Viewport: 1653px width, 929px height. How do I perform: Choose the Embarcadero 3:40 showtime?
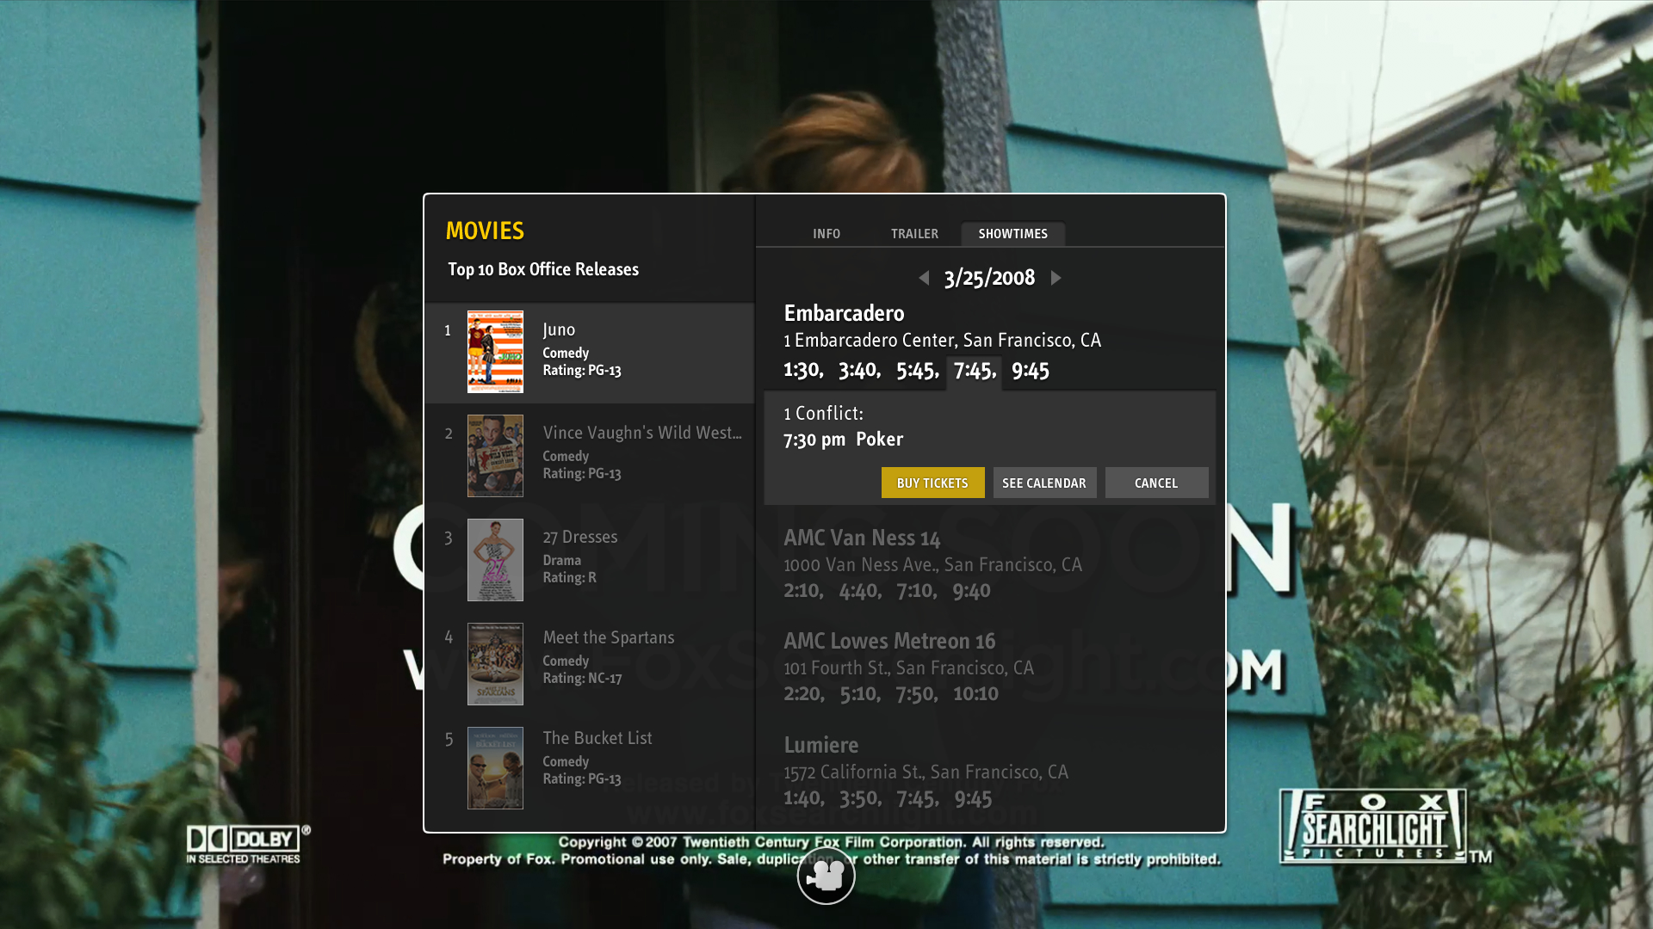click(x=859, y=370)
